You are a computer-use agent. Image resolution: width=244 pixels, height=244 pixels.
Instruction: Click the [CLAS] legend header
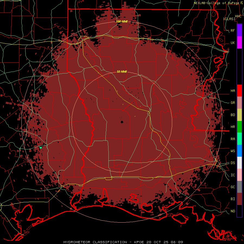tap(229, 19)
